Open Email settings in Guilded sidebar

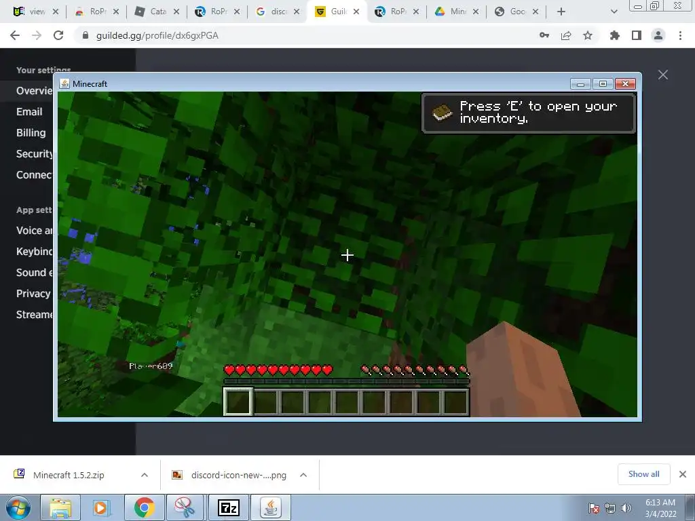(29, 112)
